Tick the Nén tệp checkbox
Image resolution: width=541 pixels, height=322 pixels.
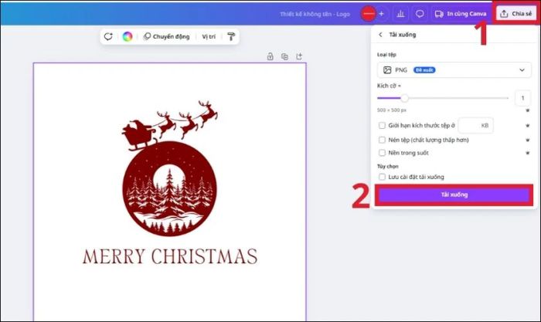pyautogui.click(x=382, y=140)
